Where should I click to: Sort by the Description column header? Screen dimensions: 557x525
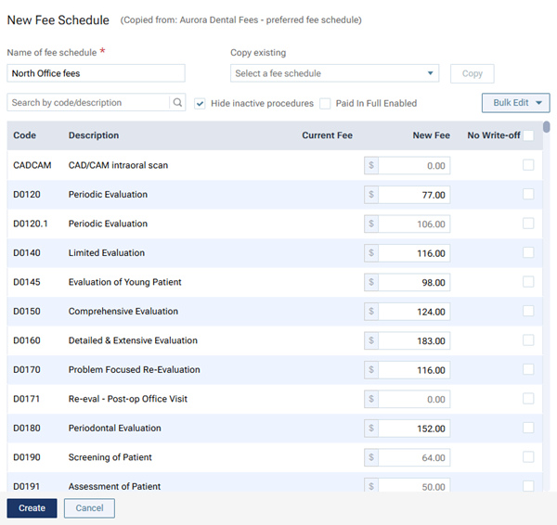tap(94, 135)
